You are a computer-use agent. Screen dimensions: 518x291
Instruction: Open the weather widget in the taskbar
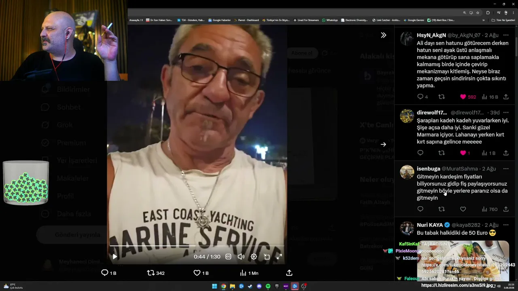point(13,286)
